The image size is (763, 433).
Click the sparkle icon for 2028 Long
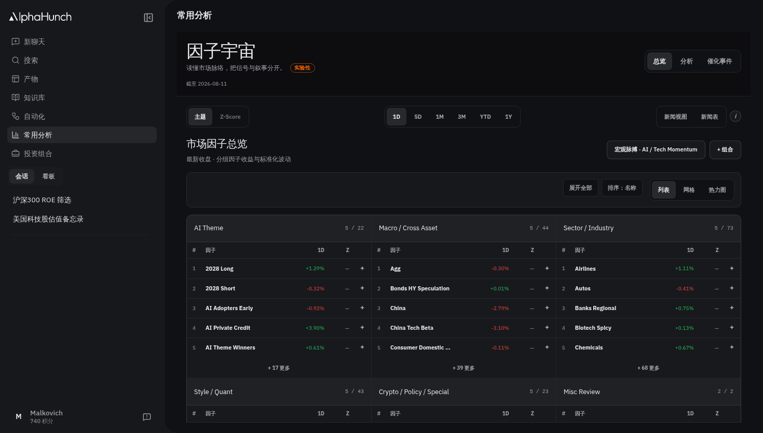pos(362,269)
